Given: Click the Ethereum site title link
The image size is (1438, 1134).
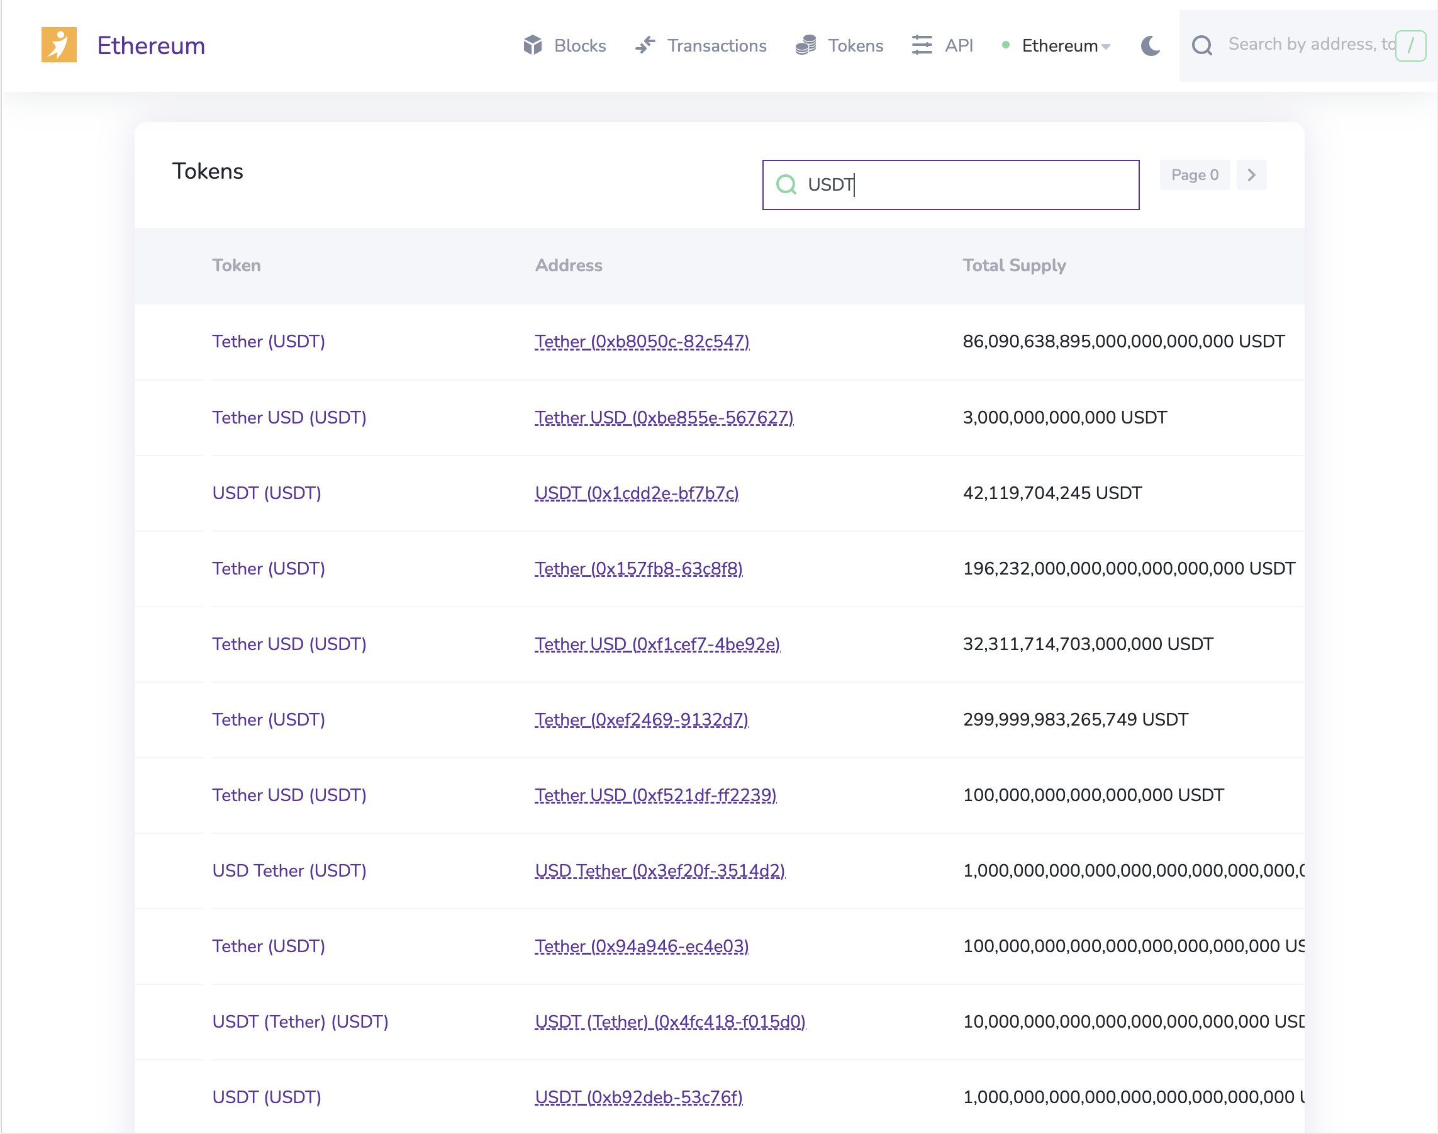Looking at the screenshot, I should (150, 45).
